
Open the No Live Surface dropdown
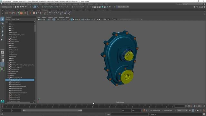(65, 7)
